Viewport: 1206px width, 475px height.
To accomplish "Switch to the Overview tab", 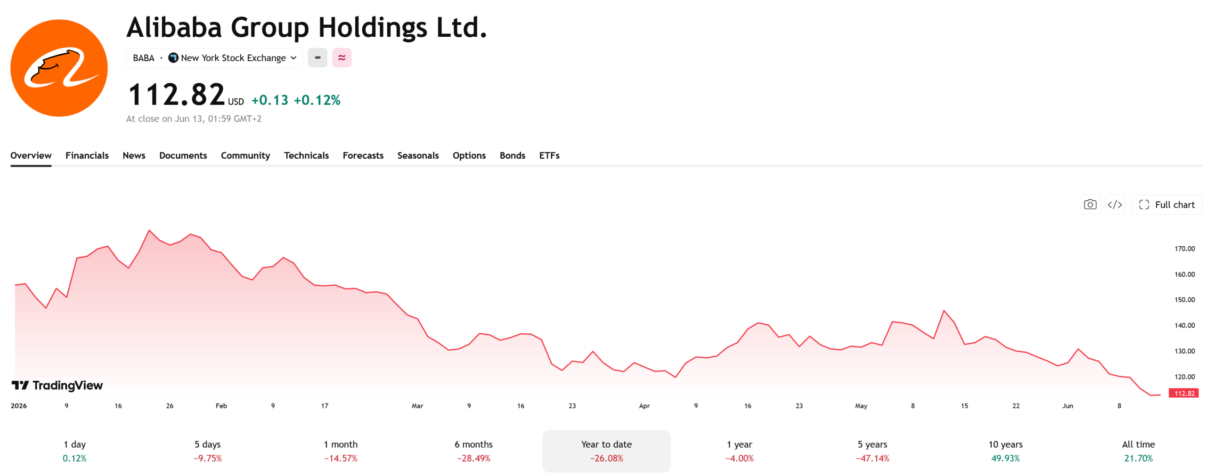I will pyautogui.click(x=31, y=155).
